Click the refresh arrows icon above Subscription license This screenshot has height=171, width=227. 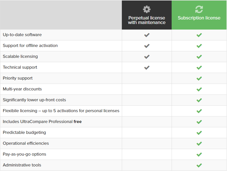(199, 9)
